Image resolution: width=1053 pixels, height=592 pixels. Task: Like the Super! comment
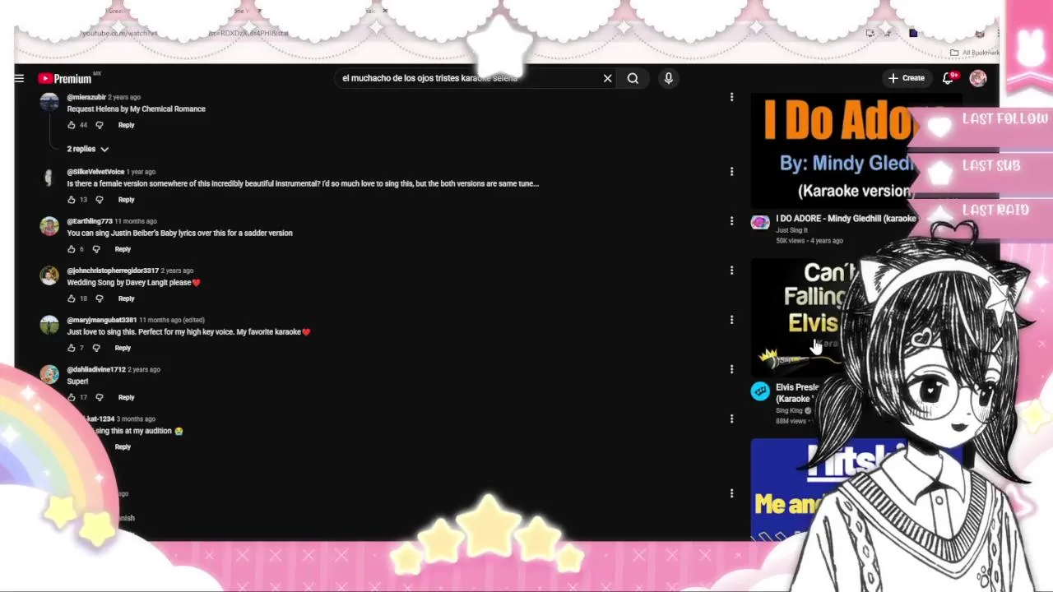tap(72, 397)
